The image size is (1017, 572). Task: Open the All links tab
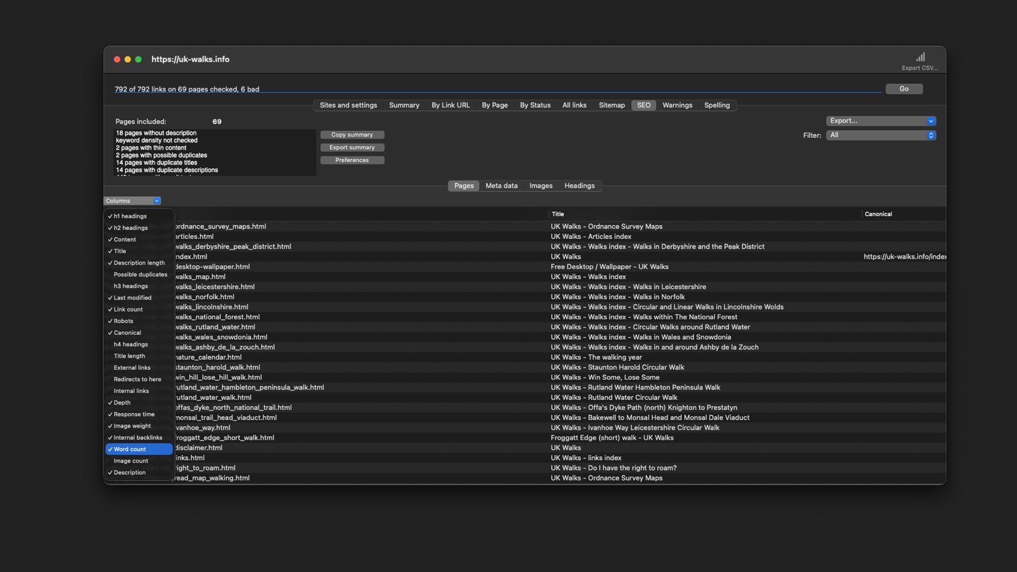[575, 106]
